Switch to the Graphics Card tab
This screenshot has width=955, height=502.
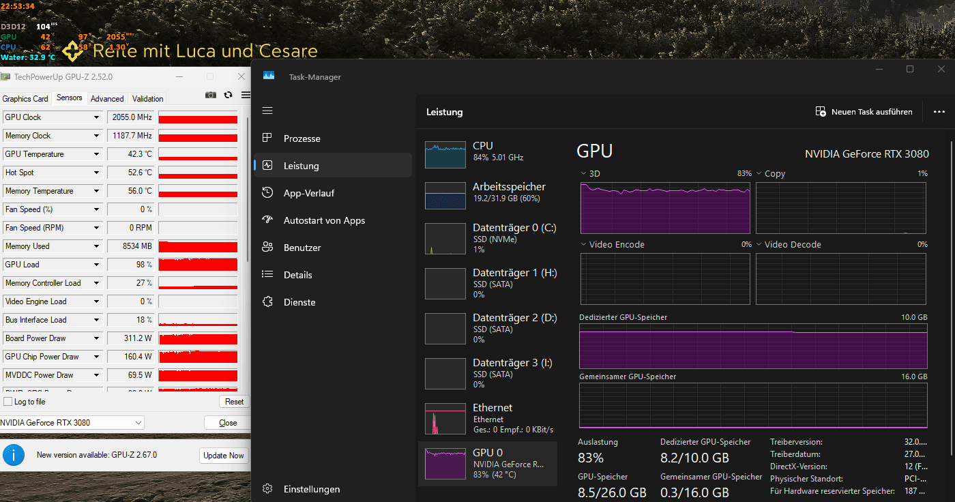(x=25, y=99)
